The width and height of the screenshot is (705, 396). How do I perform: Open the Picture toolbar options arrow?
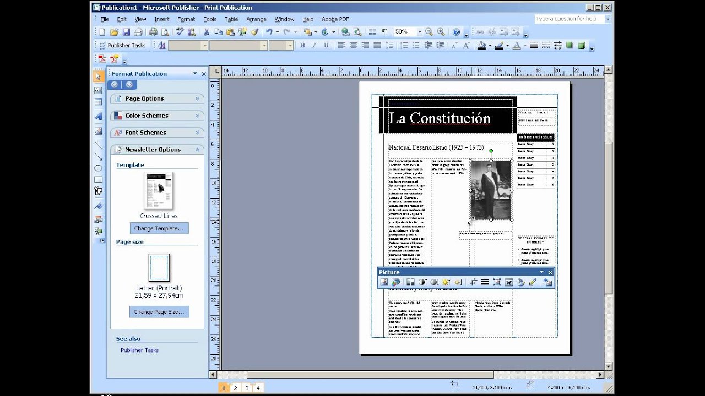coord(541,272)
